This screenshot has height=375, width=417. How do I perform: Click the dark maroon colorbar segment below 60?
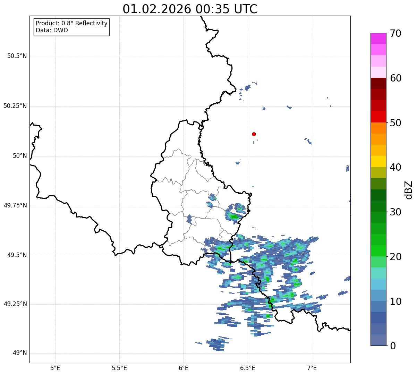pyautogui.click(x=378, y=83)
